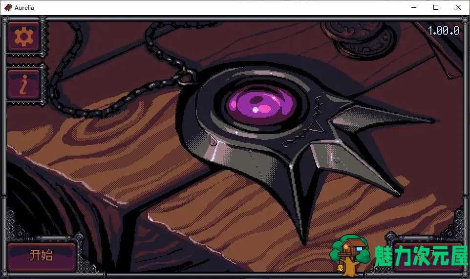Close the Aurelia window
470x279 pixels.
(458, 7)
